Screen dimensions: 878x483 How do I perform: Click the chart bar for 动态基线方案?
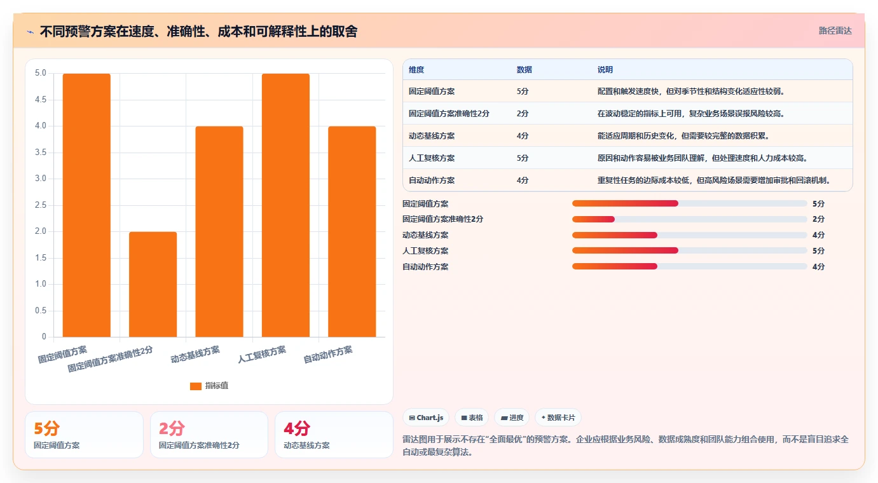(x=219, y=231)
